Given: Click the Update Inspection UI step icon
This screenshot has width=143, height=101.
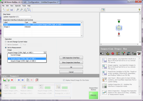Looking at the screenshot, I should tap(105, 86).
